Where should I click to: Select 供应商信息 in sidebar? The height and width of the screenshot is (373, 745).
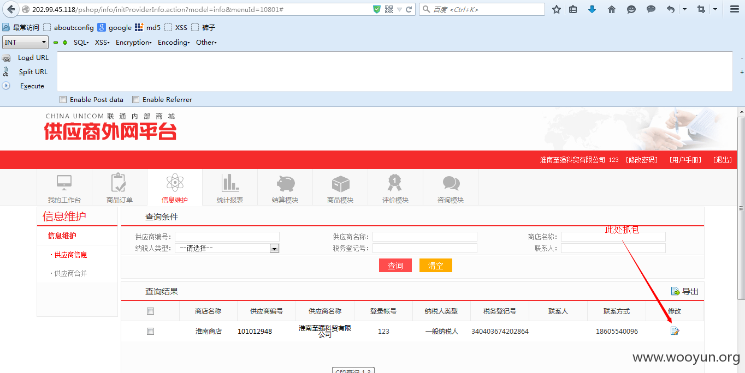pyautogui.click(x=69, y=255)
